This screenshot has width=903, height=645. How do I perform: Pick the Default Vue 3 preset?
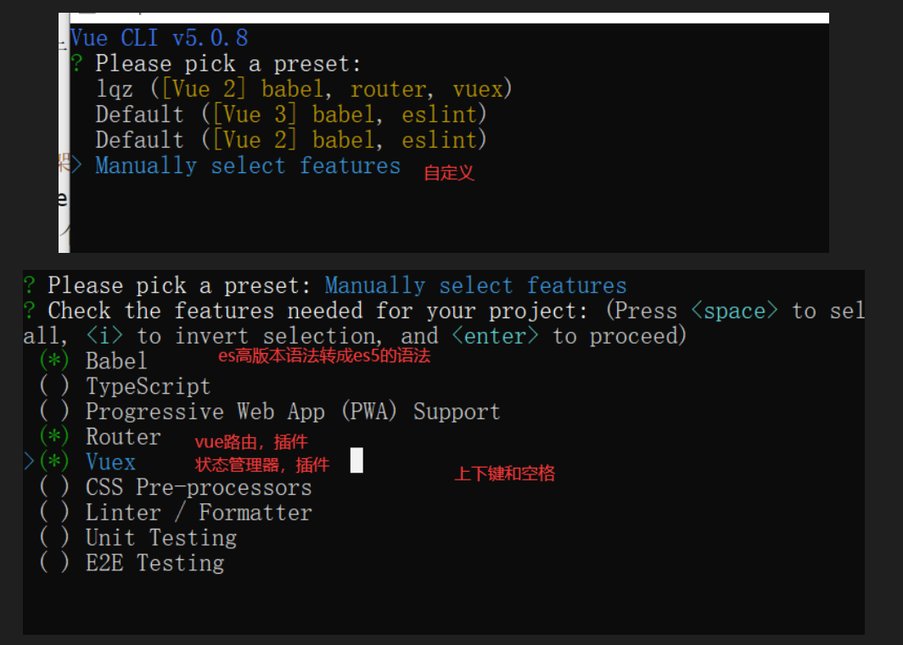click(x=290, y=115)
